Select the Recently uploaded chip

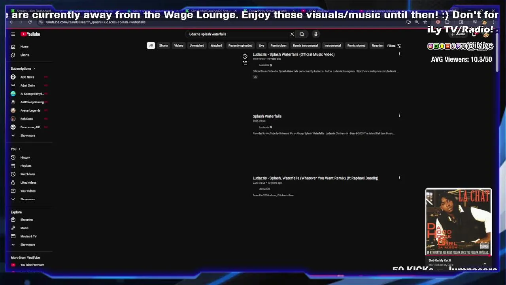[240, 46]
